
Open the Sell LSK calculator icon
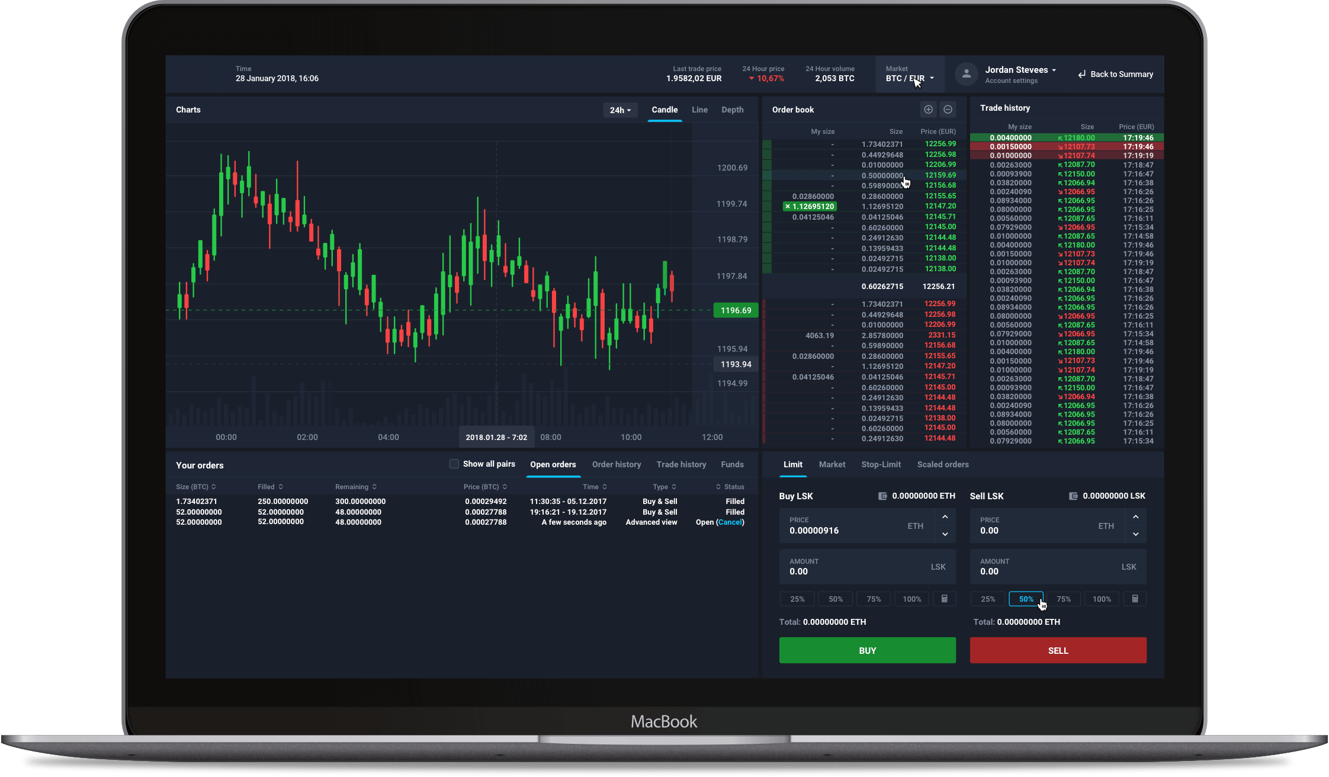point(1135,599)
